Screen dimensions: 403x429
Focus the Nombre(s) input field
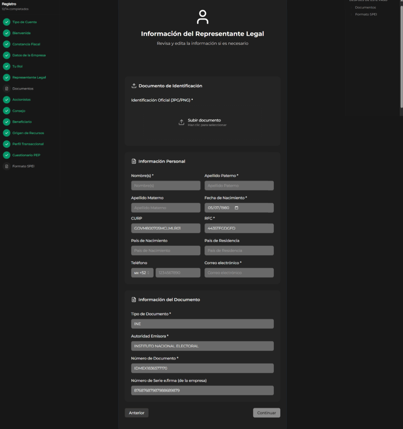pos(166,185)
